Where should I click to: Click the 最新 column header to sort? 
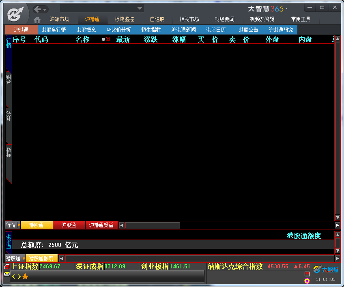tap(123, 39)
